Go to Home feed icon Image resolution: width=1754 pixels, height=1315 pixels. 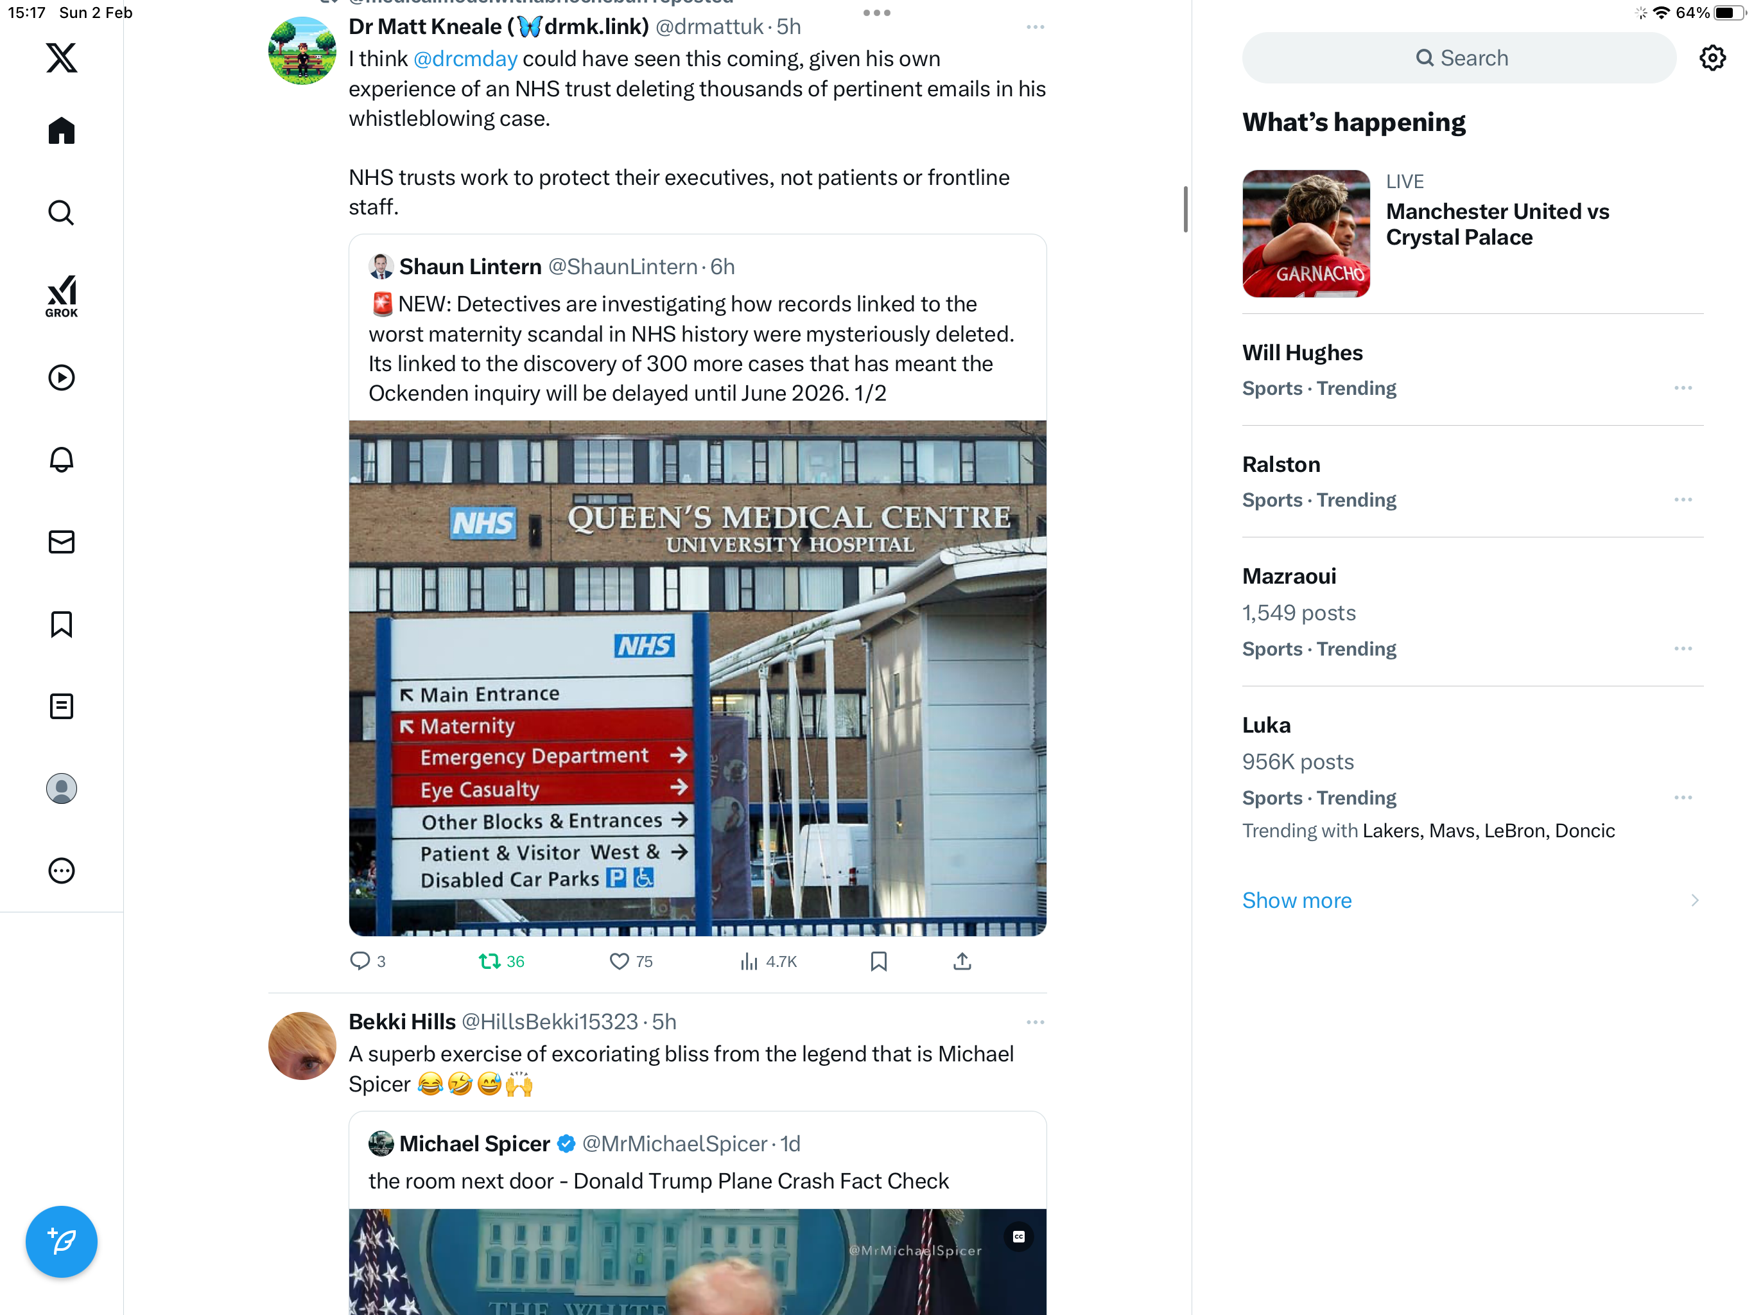click(61, 131)
